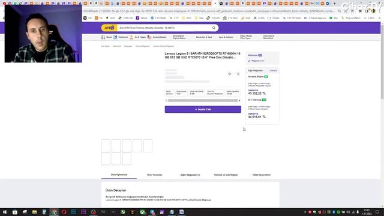The image size is (384, 216).
Task: Click the browser address bar URL
Action: click(209, 11)
